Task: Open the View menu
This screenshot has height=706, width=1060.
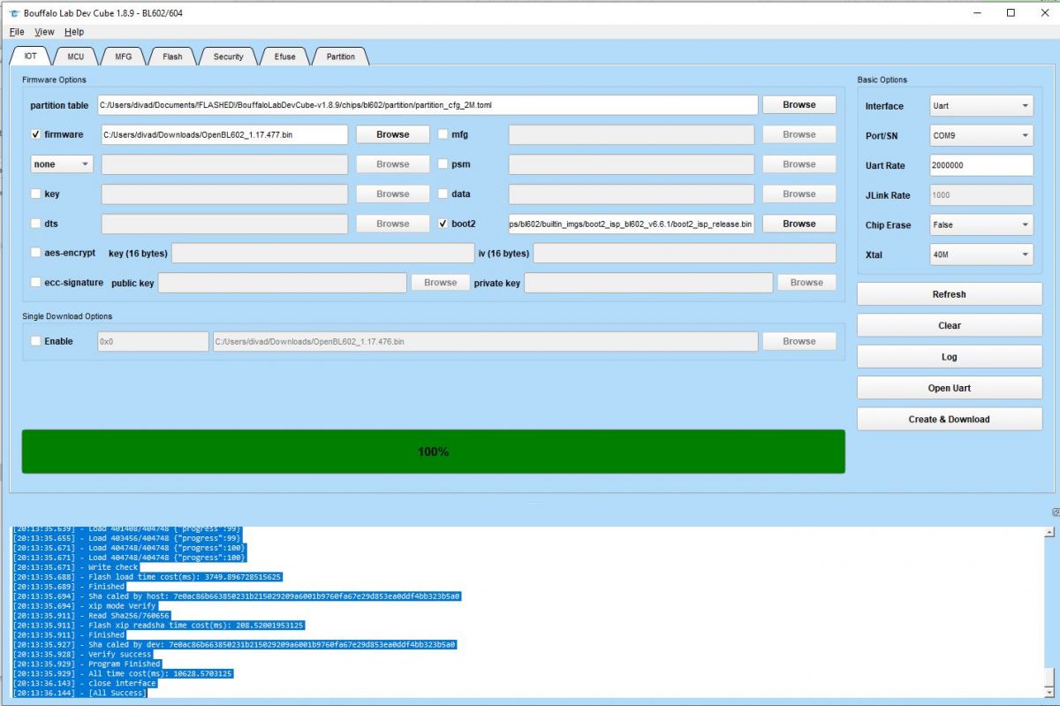Action: pyautogui.click(x=44, y=32)
